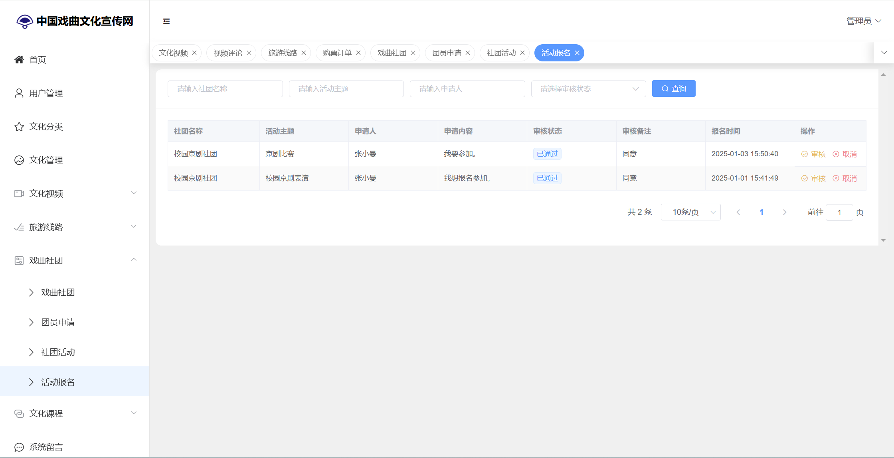Click the 查询 search button

pos(674,88)
